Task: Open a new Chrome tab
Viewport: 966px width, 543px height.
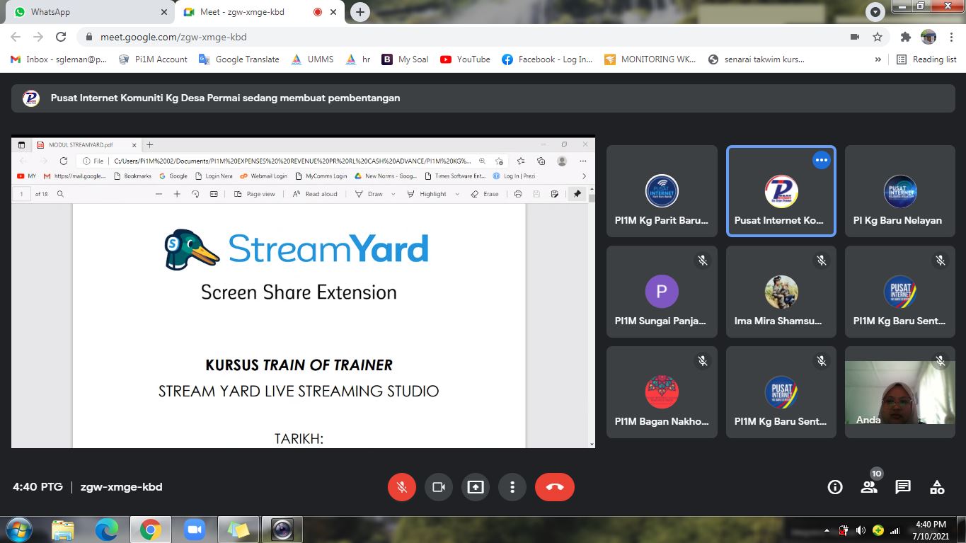Action: tap(360, 12)
